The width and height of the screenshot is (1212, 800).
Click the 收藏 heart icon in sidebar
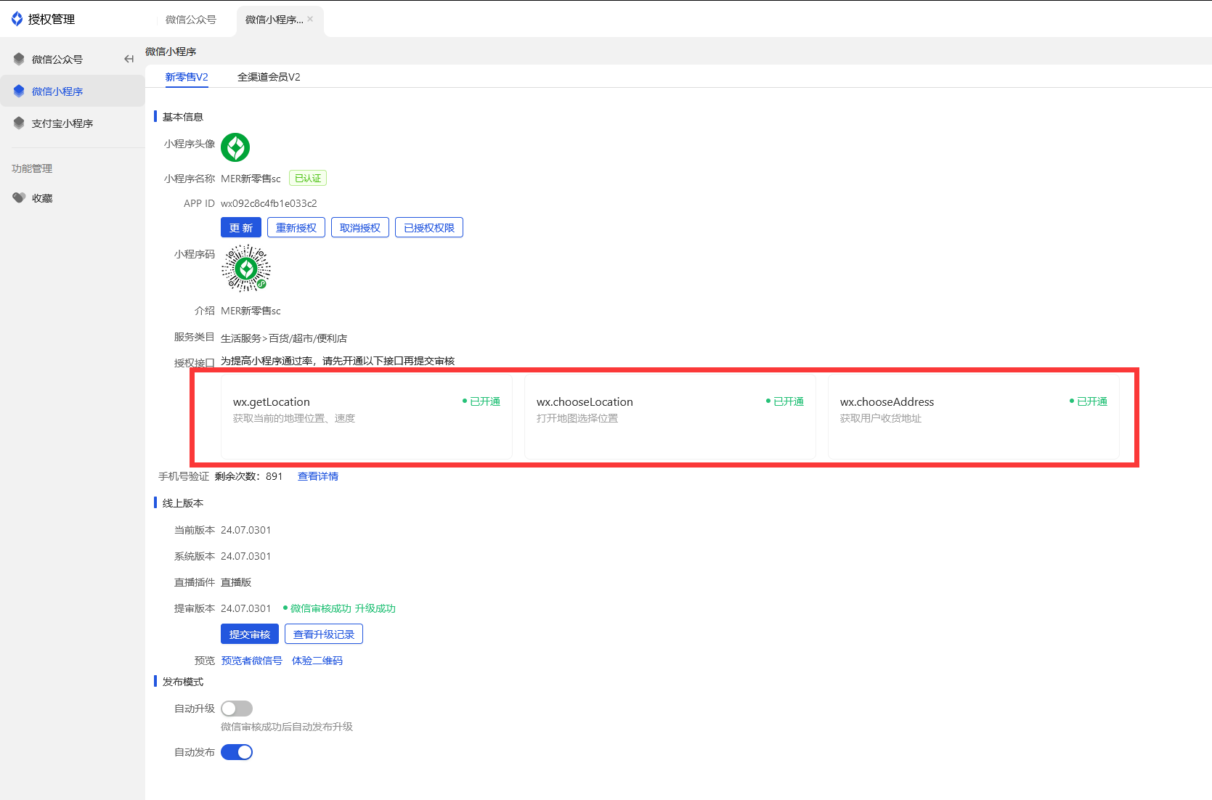[19, 197]
